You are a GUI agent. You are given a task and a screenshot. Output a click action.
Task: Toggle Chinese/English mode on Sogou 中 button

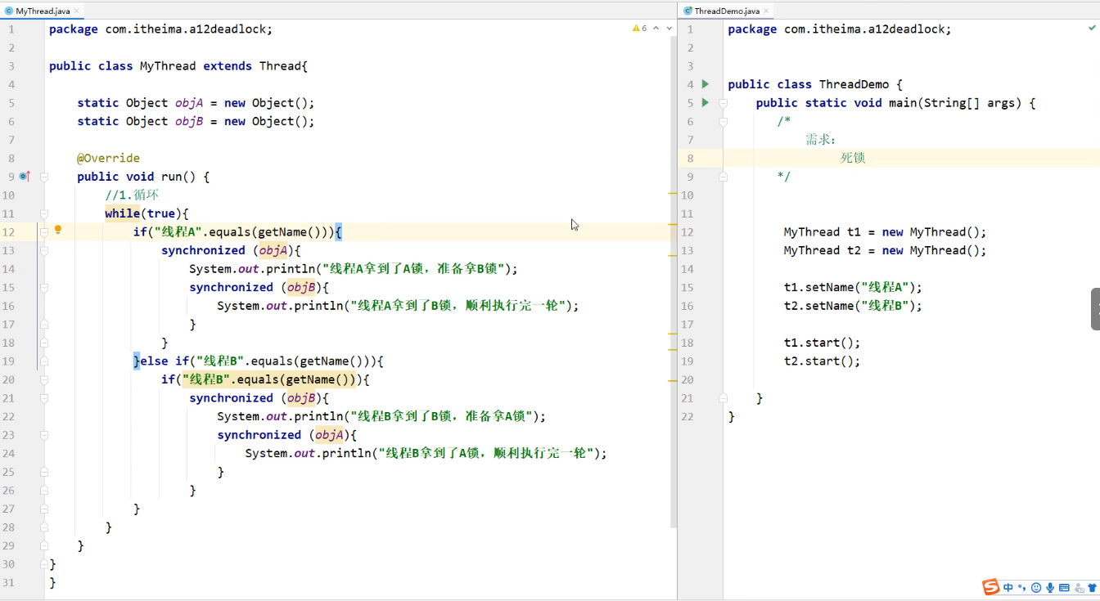click(1008, 587)
